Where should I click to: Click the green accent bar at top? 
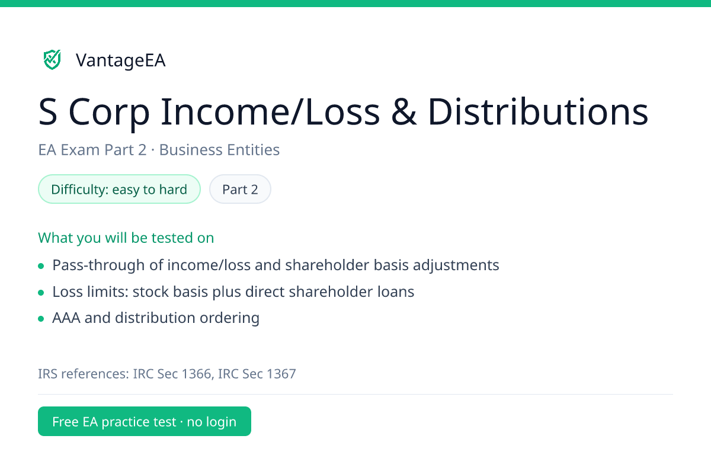355,4
